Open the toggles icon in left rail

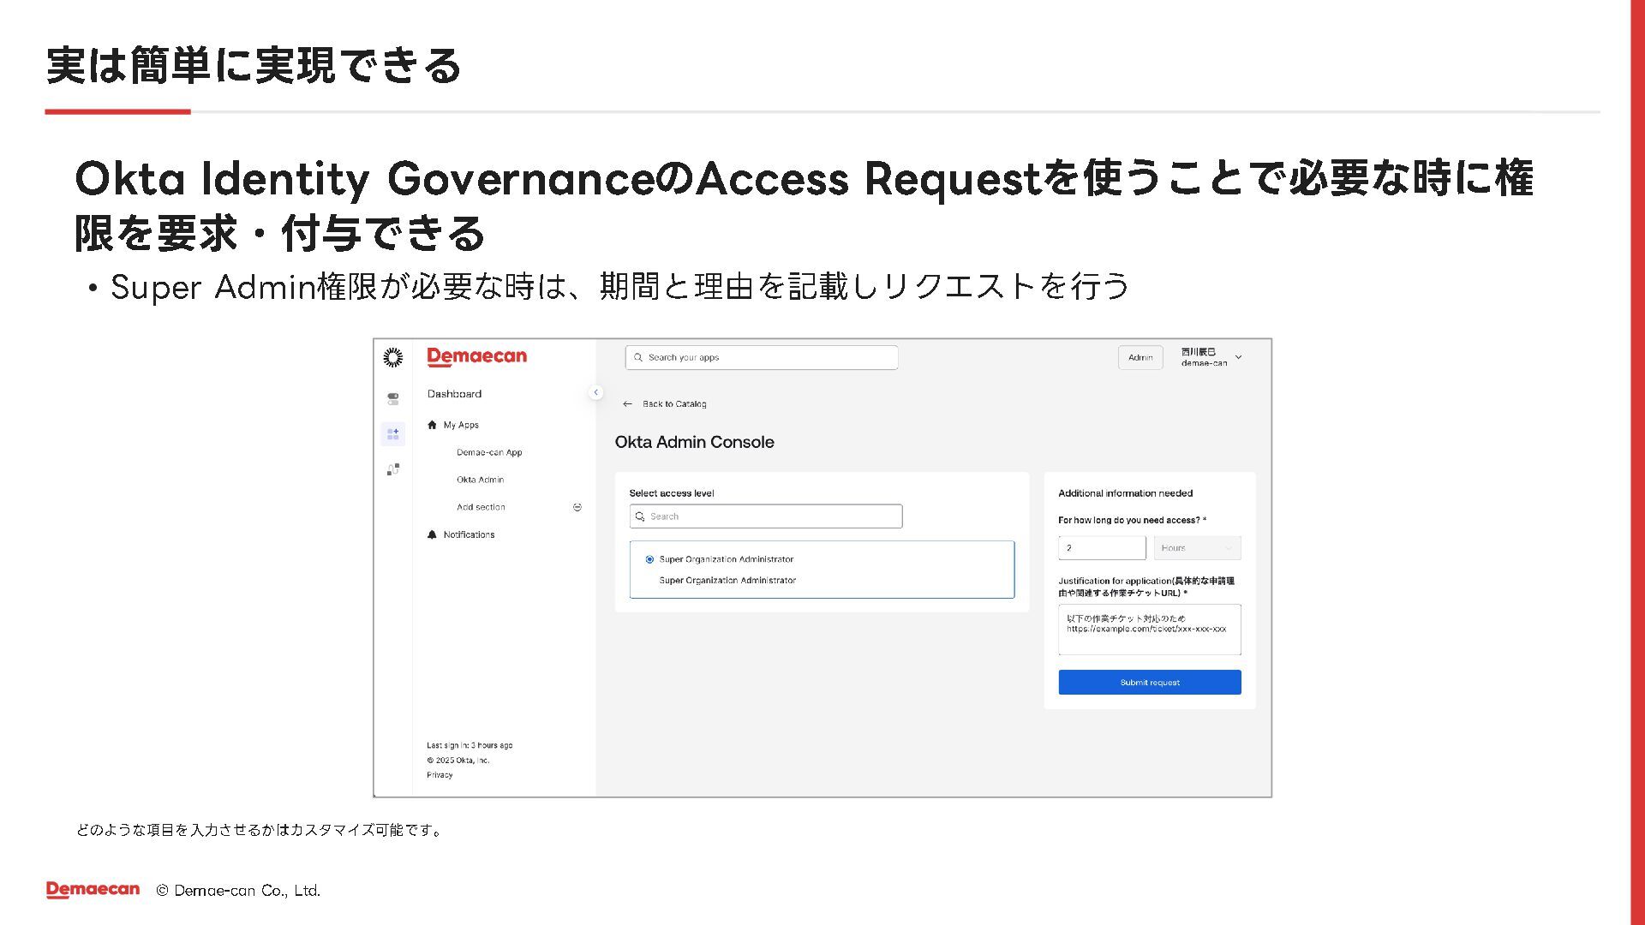(392, 399)
